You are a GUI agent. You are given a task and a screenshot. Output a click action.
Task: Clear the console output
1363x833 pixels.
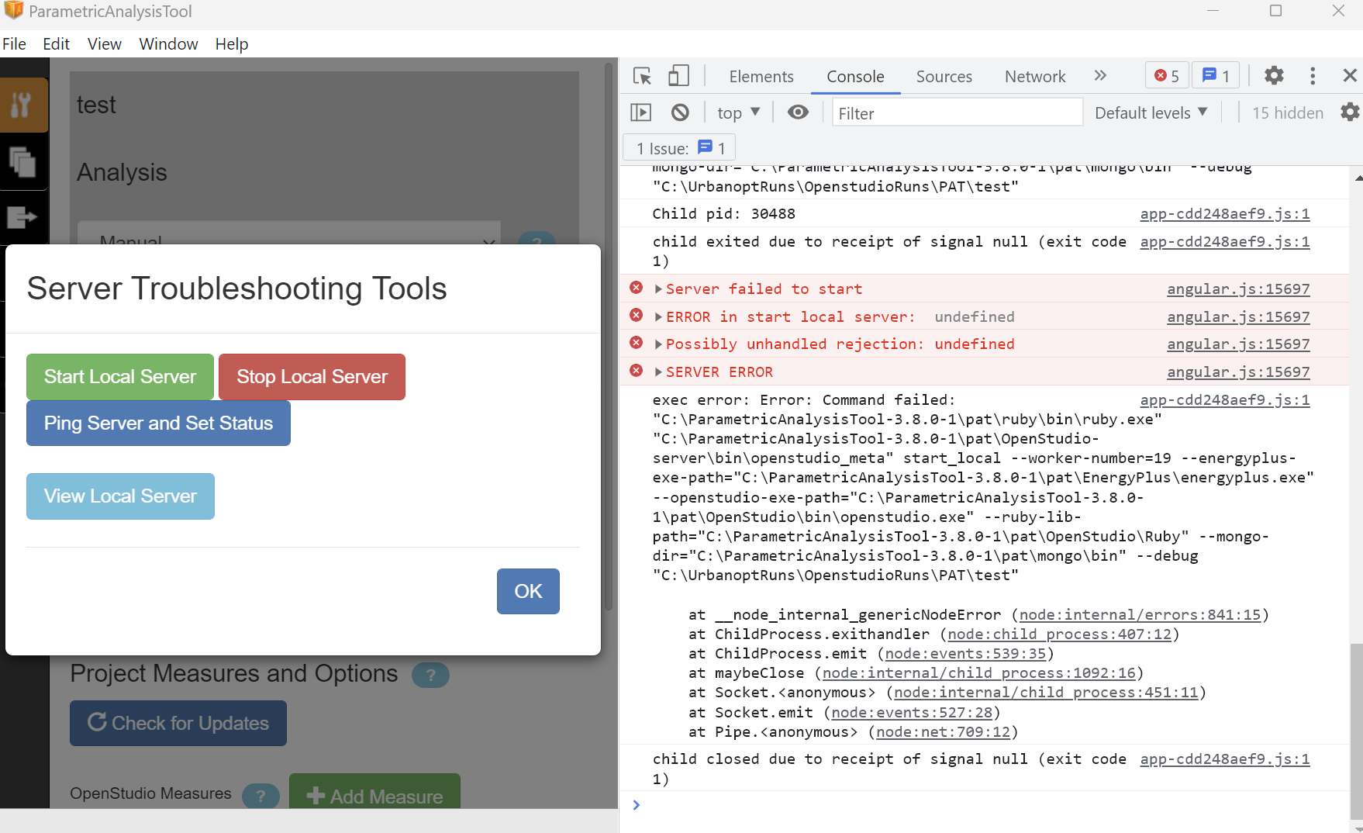pyautogui.click(x=680, y=112)
